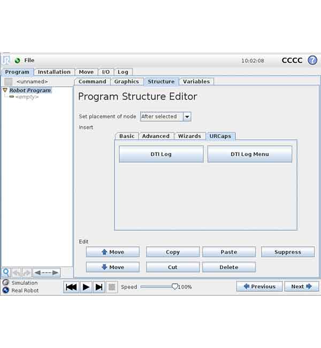Show the Wizards insert tab
The image size is (321, 348).
(189, 136)
